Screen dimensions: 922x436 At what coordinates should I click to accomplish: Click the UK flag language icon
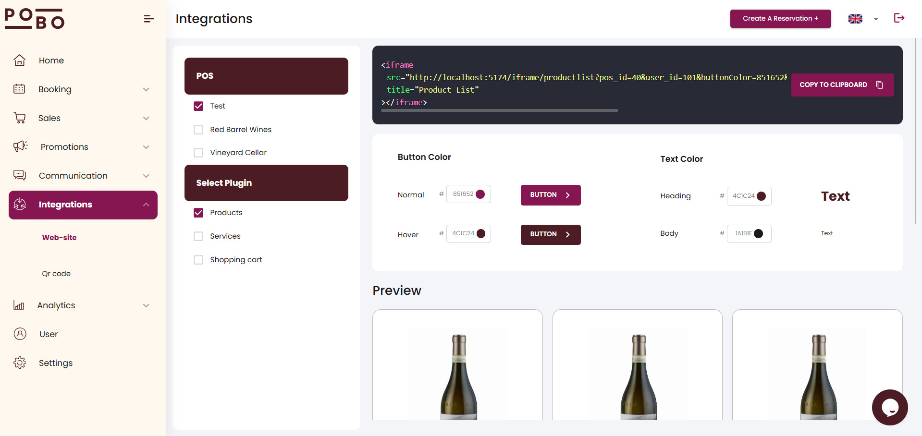click(855, 19)
